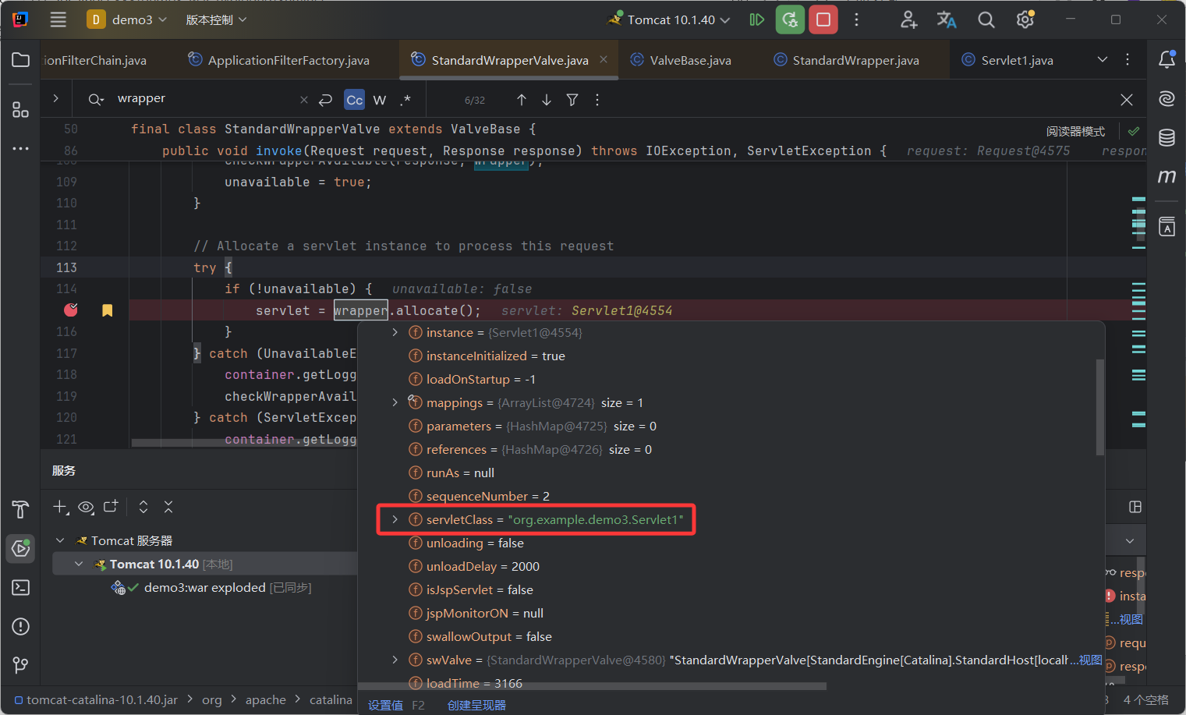Expand the servletClass field node
This screenshot has width=1186, height=715.
tap(395, 519)
